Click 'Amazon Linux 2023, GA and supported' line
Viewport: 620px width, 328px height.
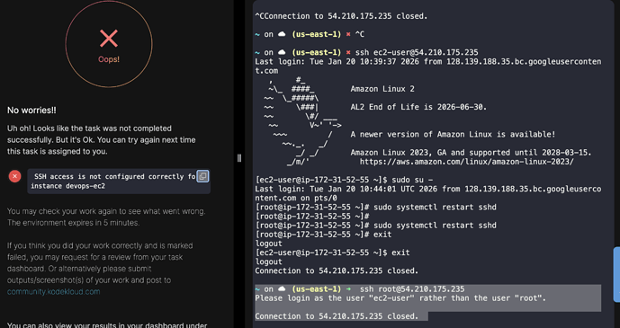click(471, 153)
